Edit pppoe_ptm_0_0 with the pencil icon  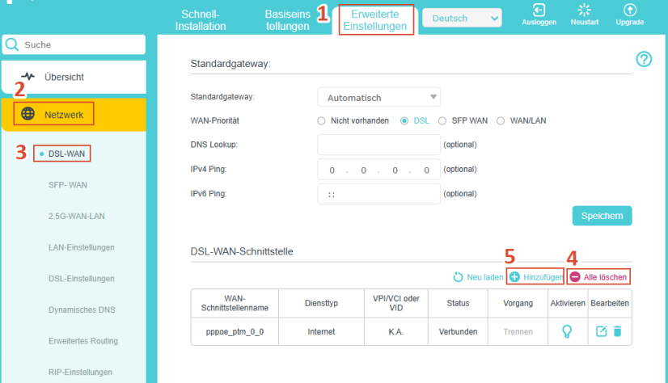tap(601, 331)
